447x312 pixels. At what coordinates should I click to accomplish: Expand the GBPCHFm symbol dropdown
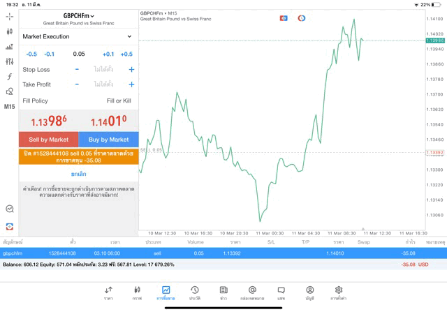pyautogui.click(x=78, y=15)
